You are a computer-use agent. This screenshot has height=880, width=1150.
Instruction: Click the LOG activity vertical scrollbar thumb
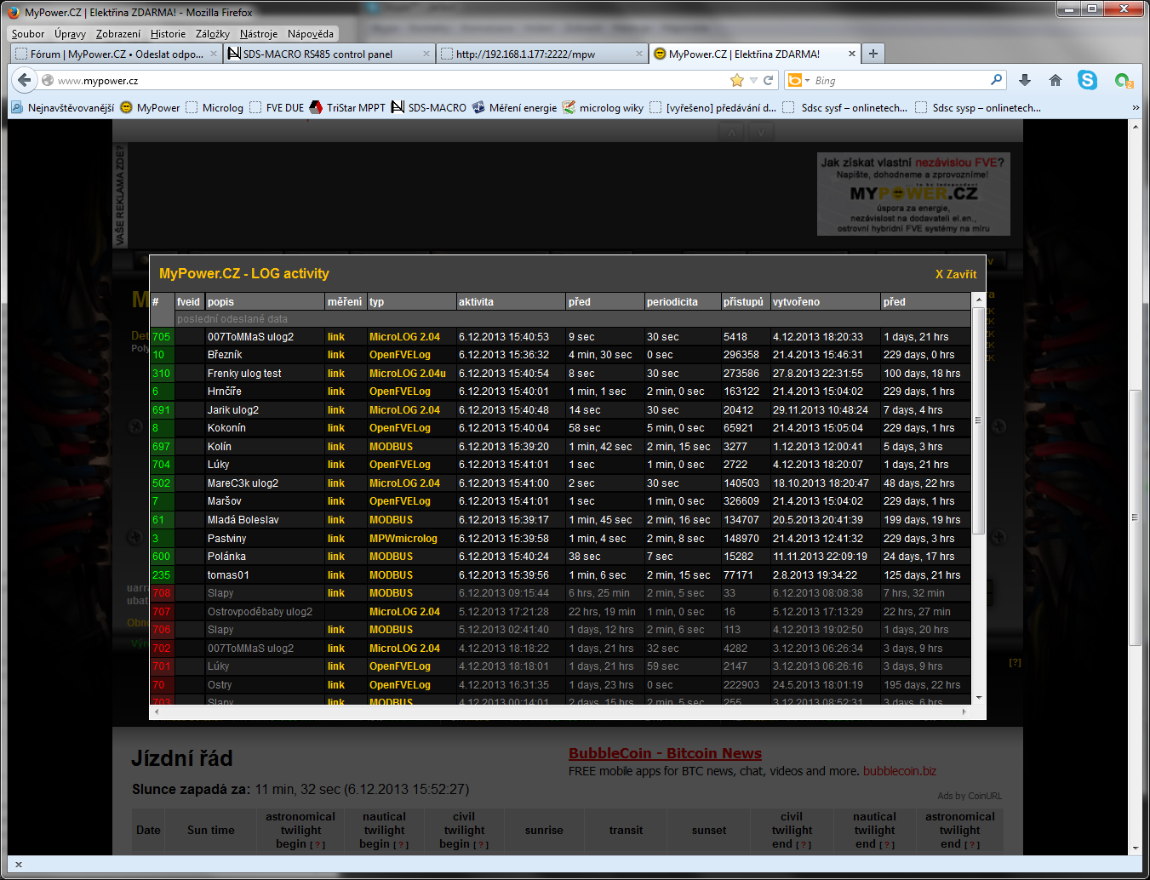(x=978, y=421)
